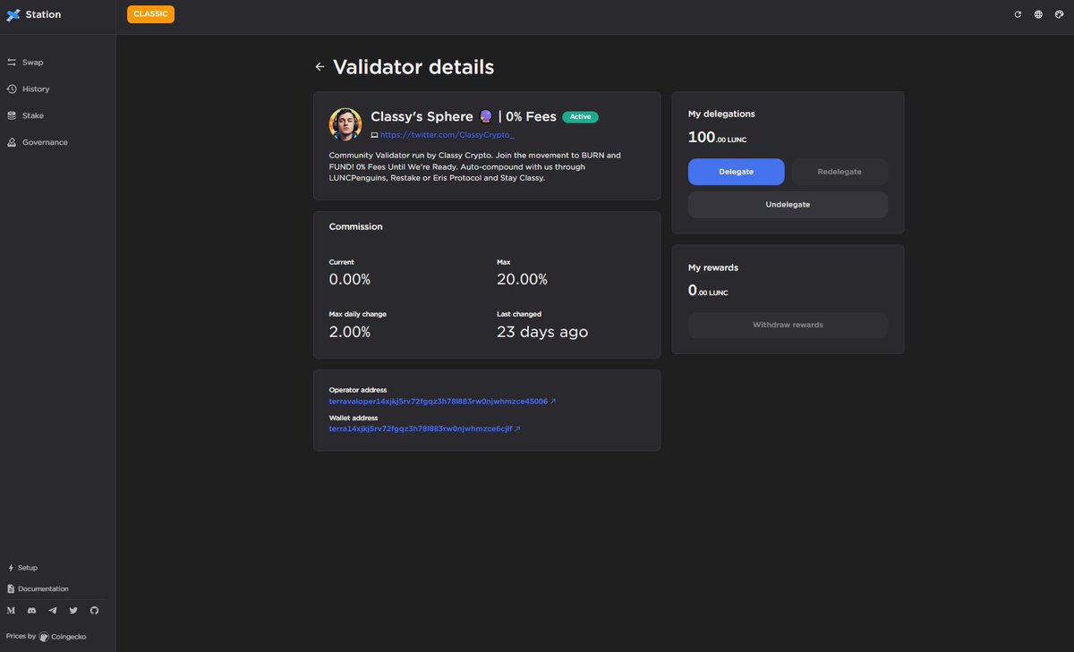
Task: Open Documentation in the sidebar
Action: tap(43, 589)
